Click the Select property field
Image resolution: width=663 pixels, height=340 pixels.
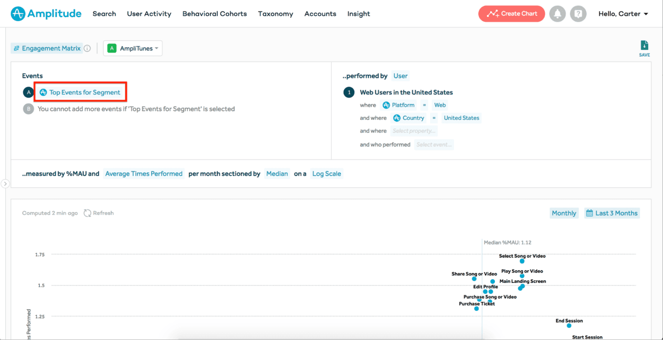(x=414, y=131)
